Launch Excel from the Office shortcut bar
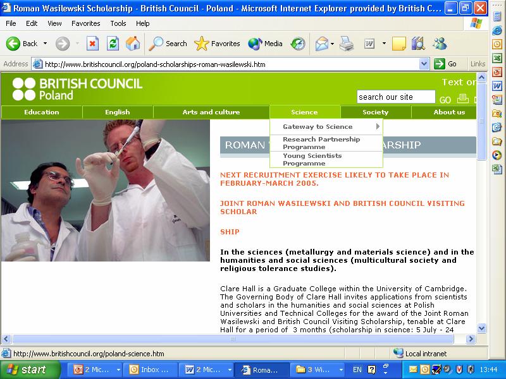 click(497, 58)
